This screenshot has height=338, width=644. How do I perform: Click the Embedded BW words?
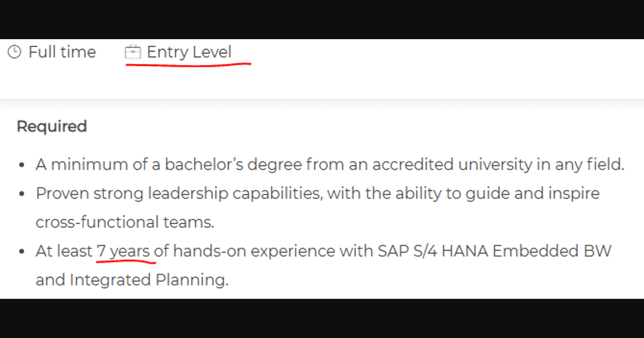click(552, 251)
